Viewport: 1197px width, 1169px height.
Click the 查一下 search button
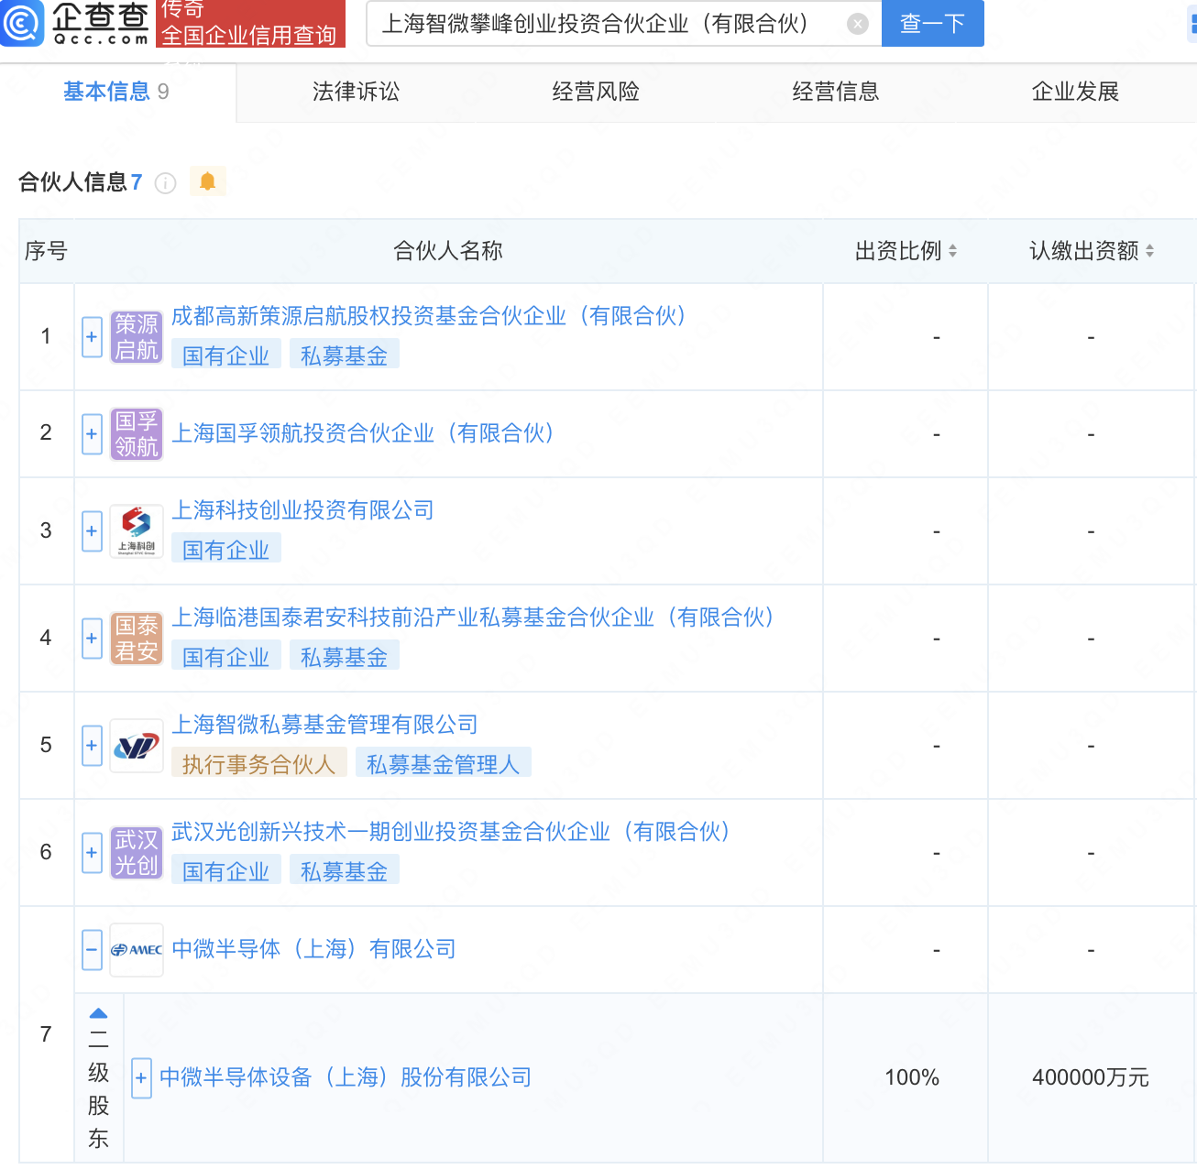click(x=932, y=24)
